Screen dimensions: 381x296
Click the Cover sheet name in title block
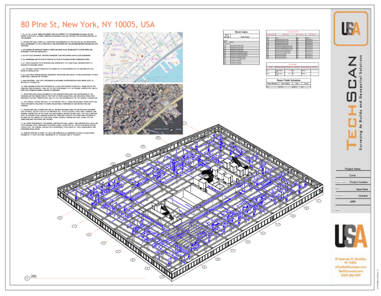(x=352, y=175)
